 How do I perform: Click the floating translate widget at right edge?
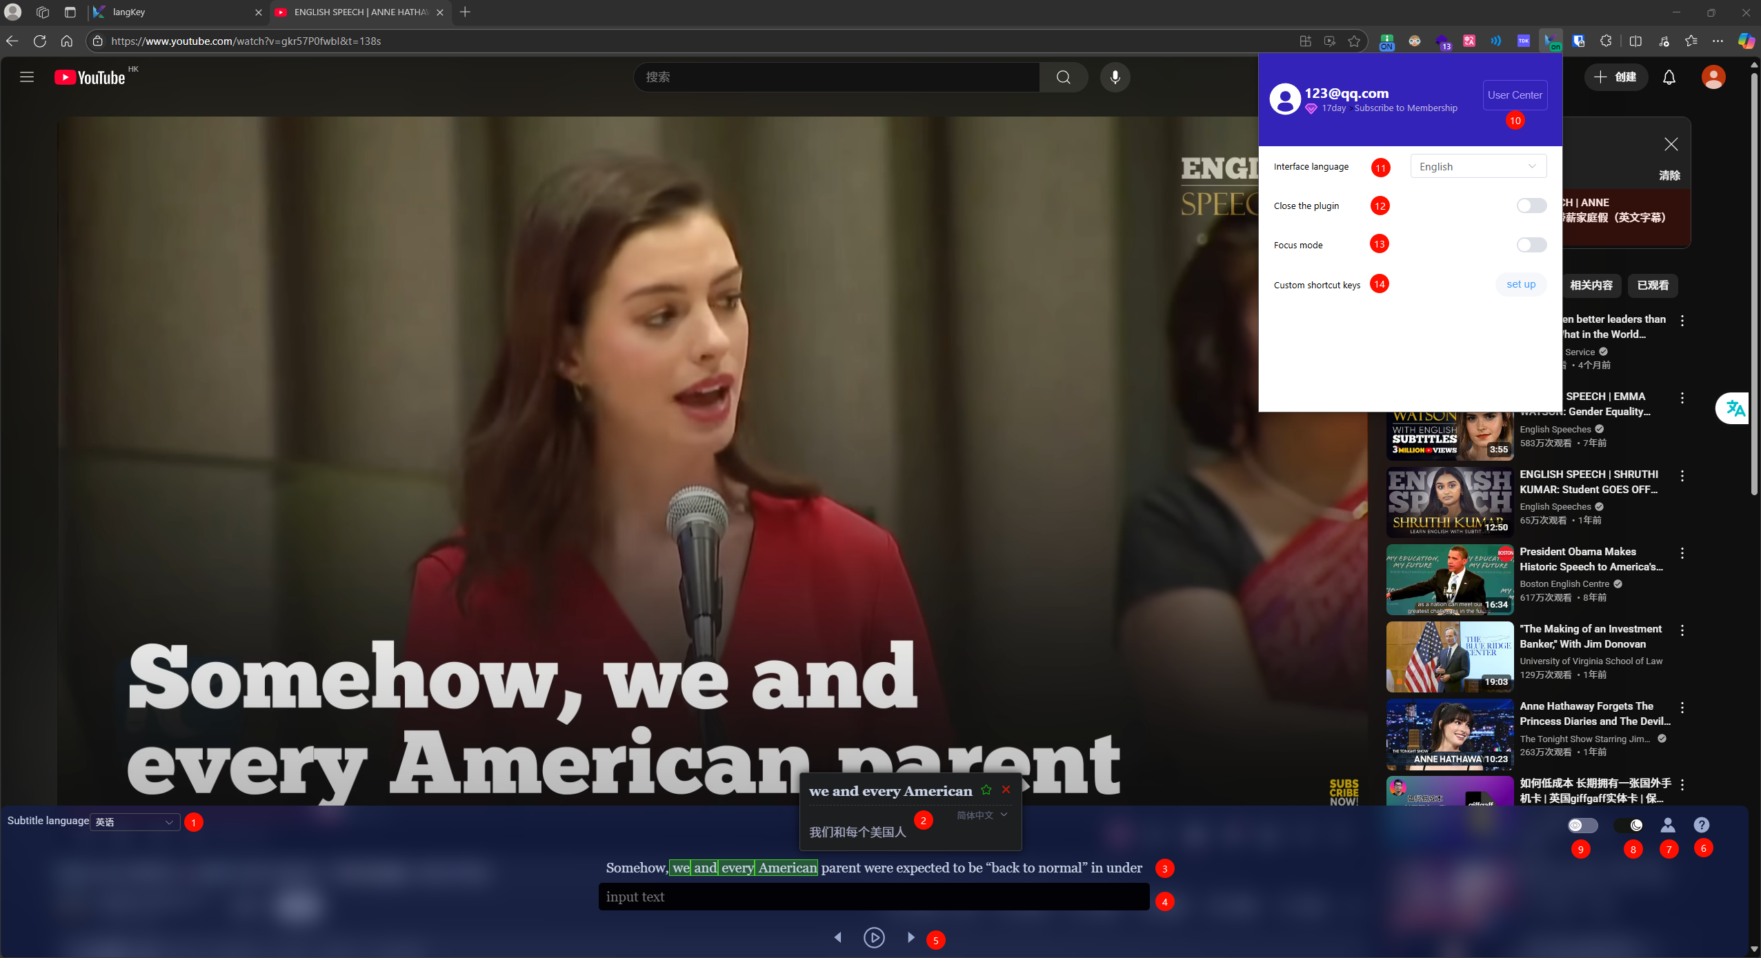(1734, 408)
